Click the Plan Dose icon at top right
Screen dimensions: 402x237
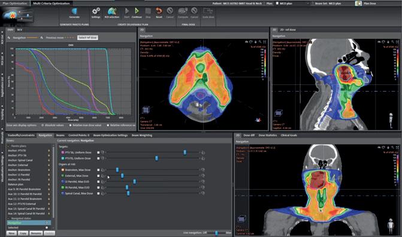(x=358, y=4)
